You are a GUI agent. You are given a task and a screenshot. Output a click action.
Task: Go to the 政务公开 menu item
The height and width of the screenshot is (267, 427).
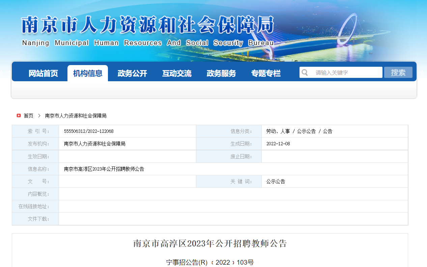point(132,73)
